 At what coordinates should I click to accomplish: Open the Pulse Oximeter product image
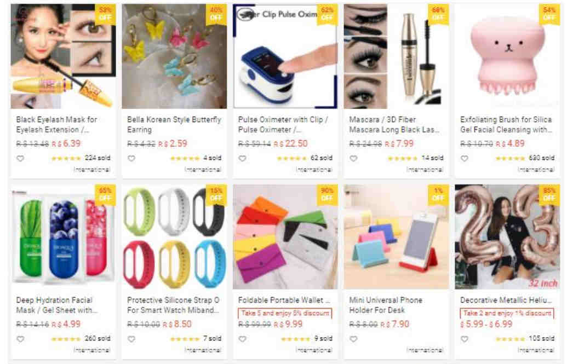click(x=285, y=56)
